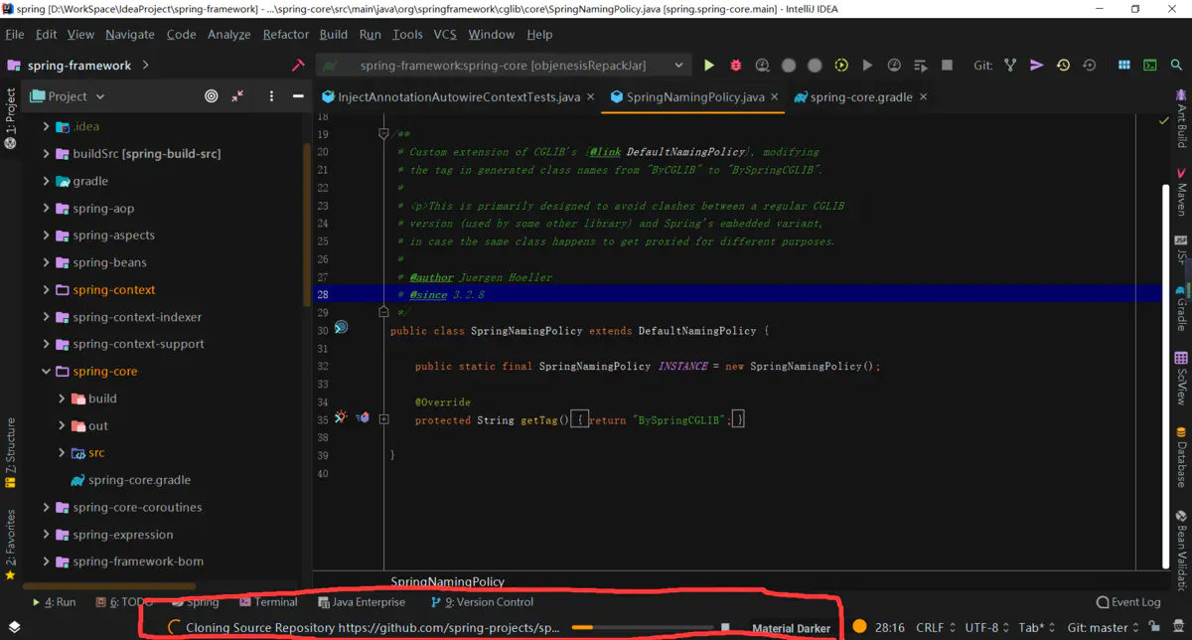Viewport: 1192px width, 640px height.
Task: Toggle the 7: Structure tool window button
Action: [x=11, y=453]
